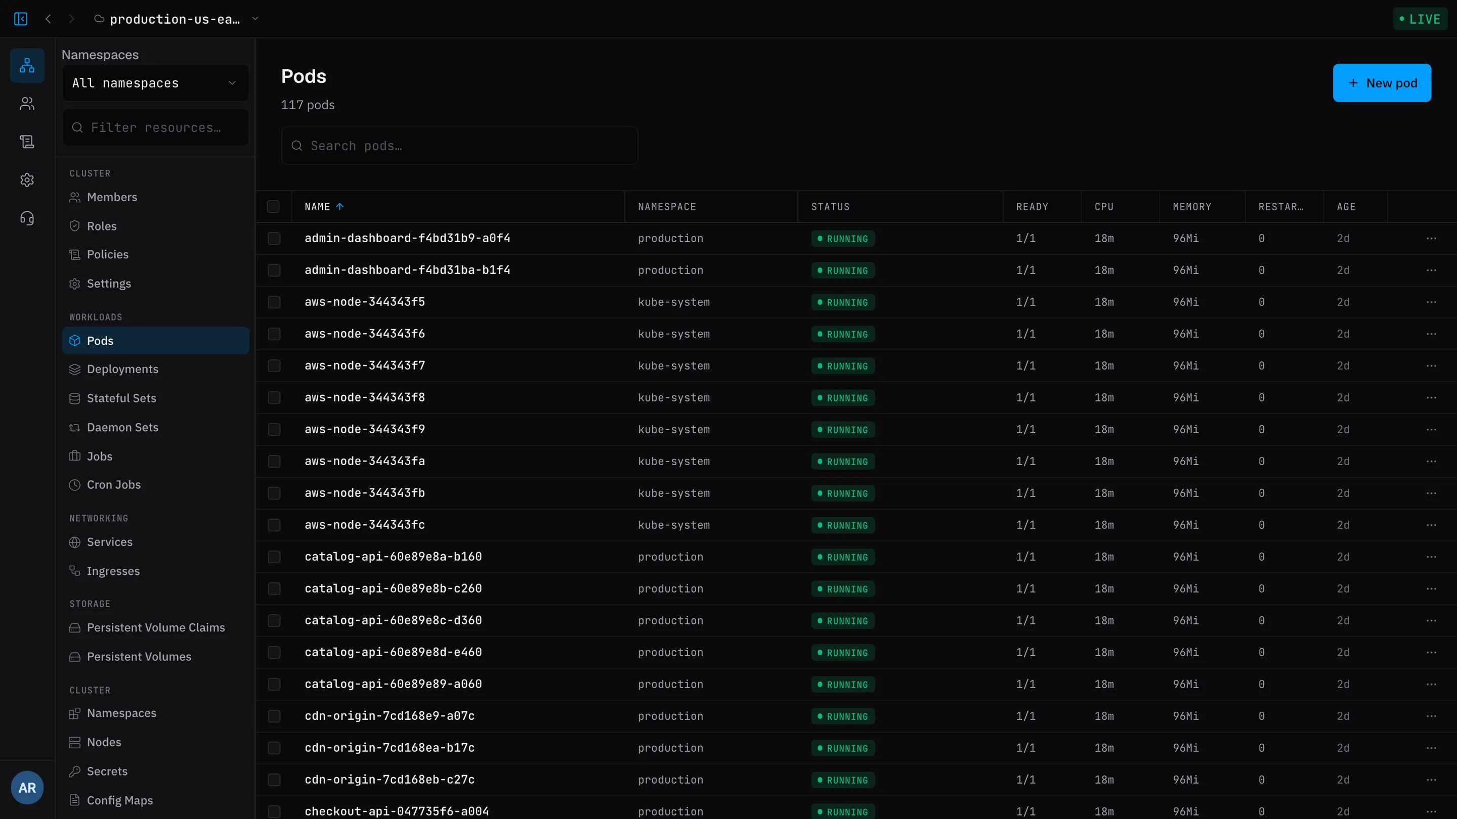
Task: Open Secrets in the sidebar
Action: click(155, 771)
